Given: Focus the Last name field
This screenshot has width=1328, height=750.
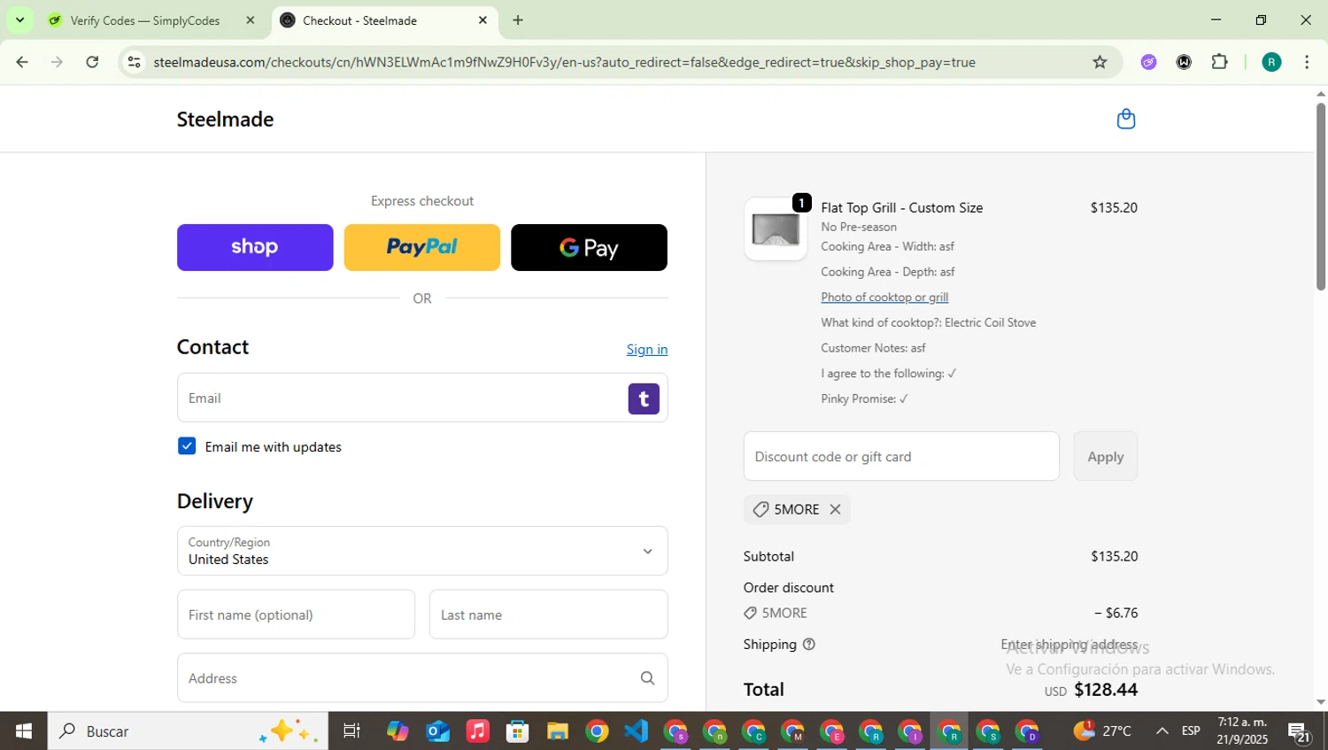Looking at the screenshot, I should tap(548, 615).
